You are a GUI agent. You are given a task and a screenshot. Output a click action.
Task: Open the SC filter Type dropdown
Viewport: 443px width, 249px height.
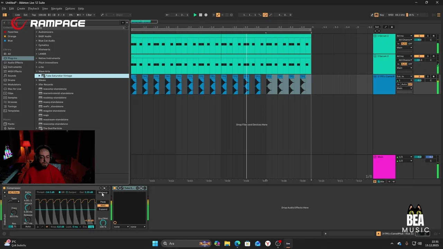click(x=14, y=201)
